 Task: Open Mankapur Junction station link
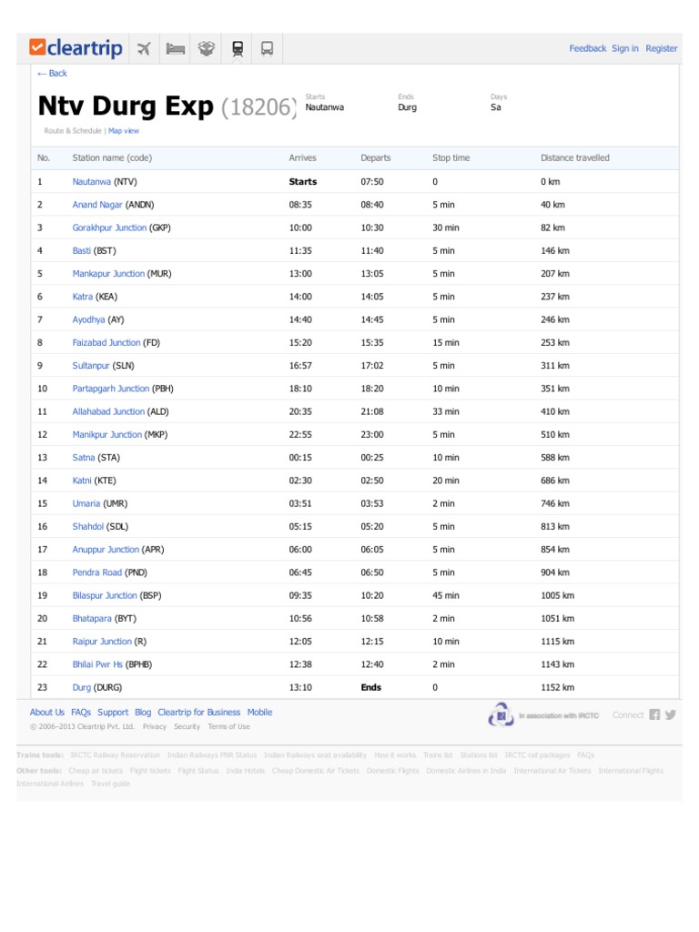(108, 273)
